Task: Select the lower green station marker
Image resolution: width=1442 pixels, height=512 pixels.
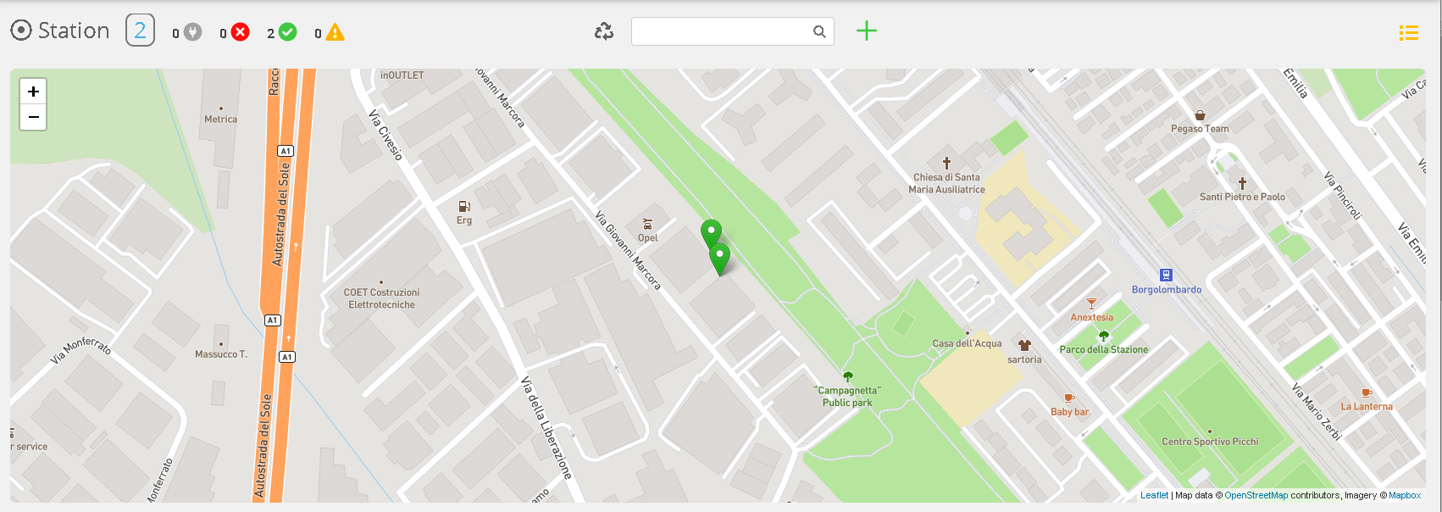Action: click(x=719, y=259)
